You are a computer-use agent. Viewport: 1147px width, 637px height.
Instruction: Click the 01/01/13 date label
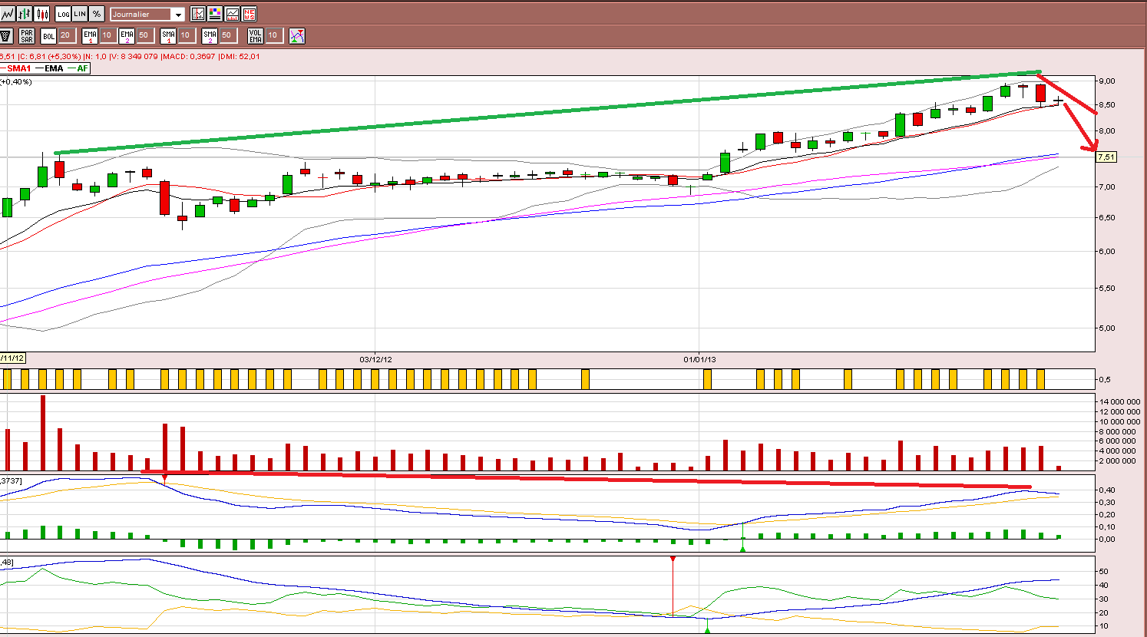pos(699,359)
